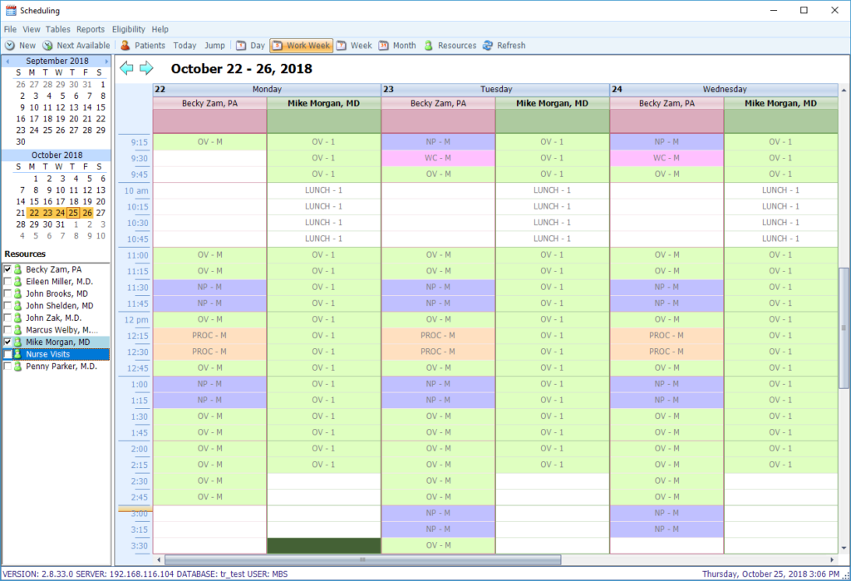Select the Day view icon
851x581 pixels.
click(249, 46)
